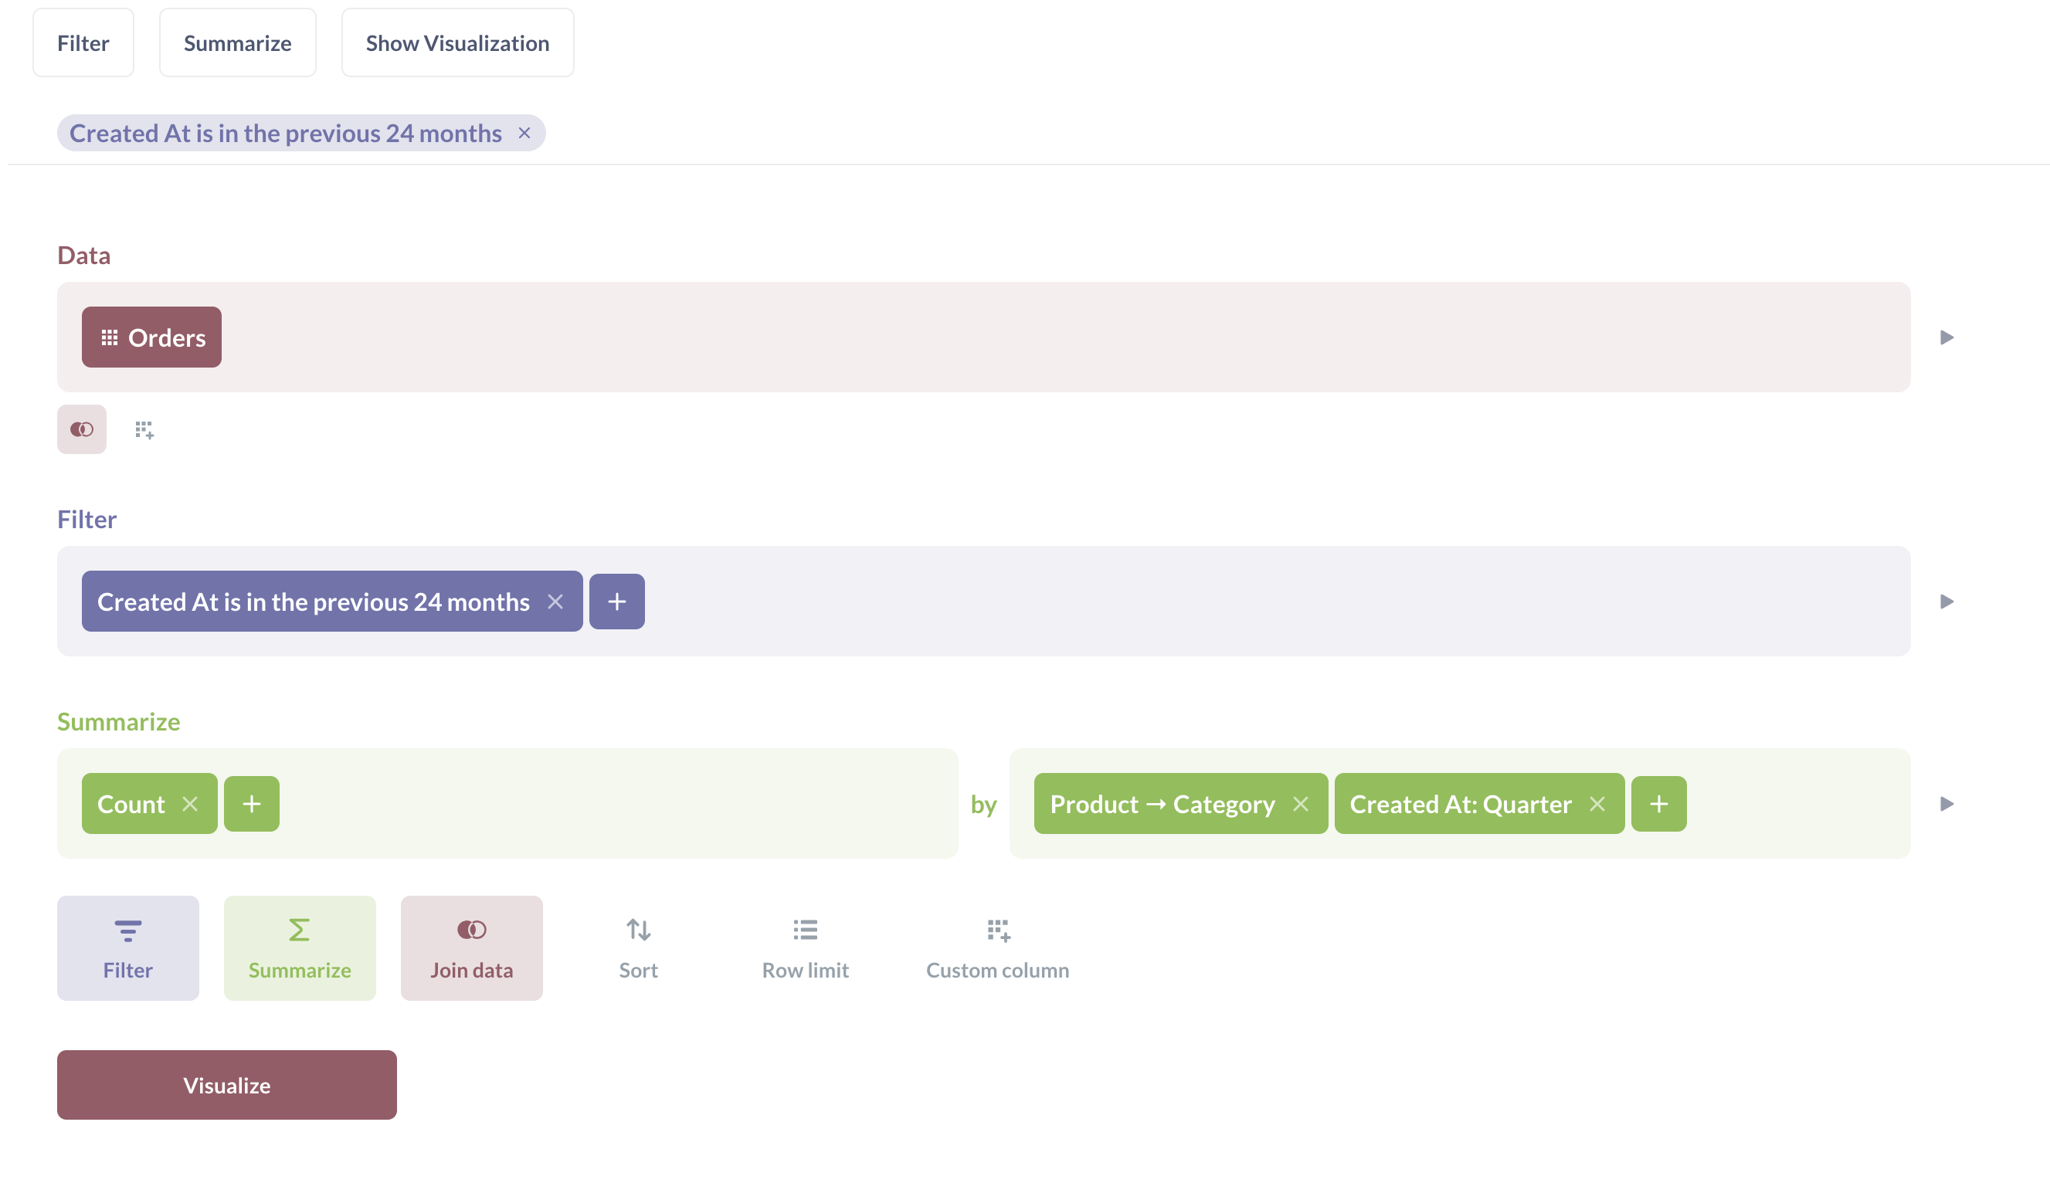Expand the Filter section arrow

(x=1947, y=602)
